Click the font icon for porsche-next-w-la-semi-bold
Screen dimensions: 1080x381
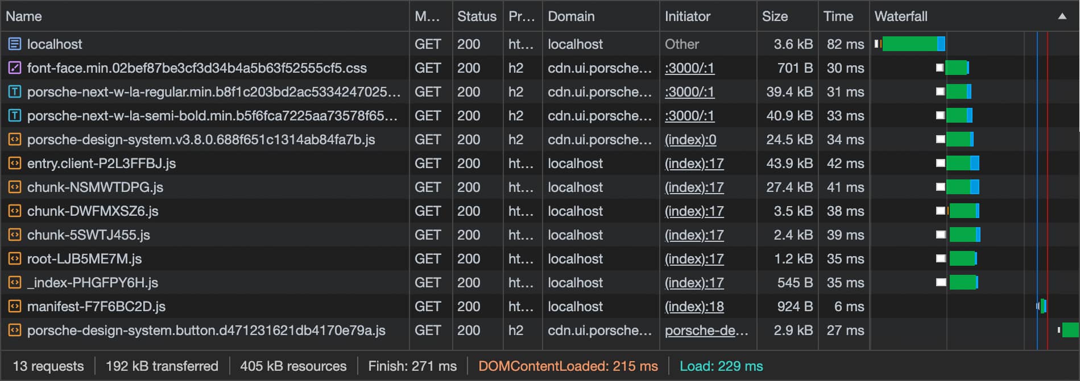pyautogui.click(x=15, y=115)
